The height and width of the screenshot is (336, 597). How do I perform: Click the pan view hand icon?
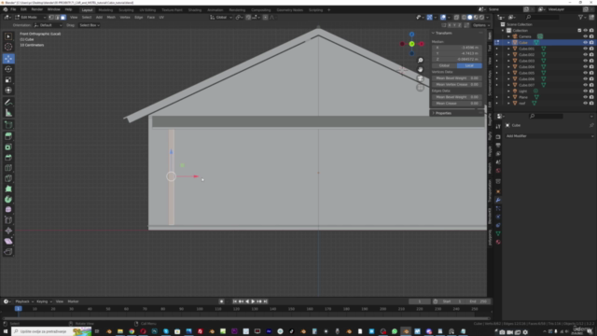(x=421, y=70)
